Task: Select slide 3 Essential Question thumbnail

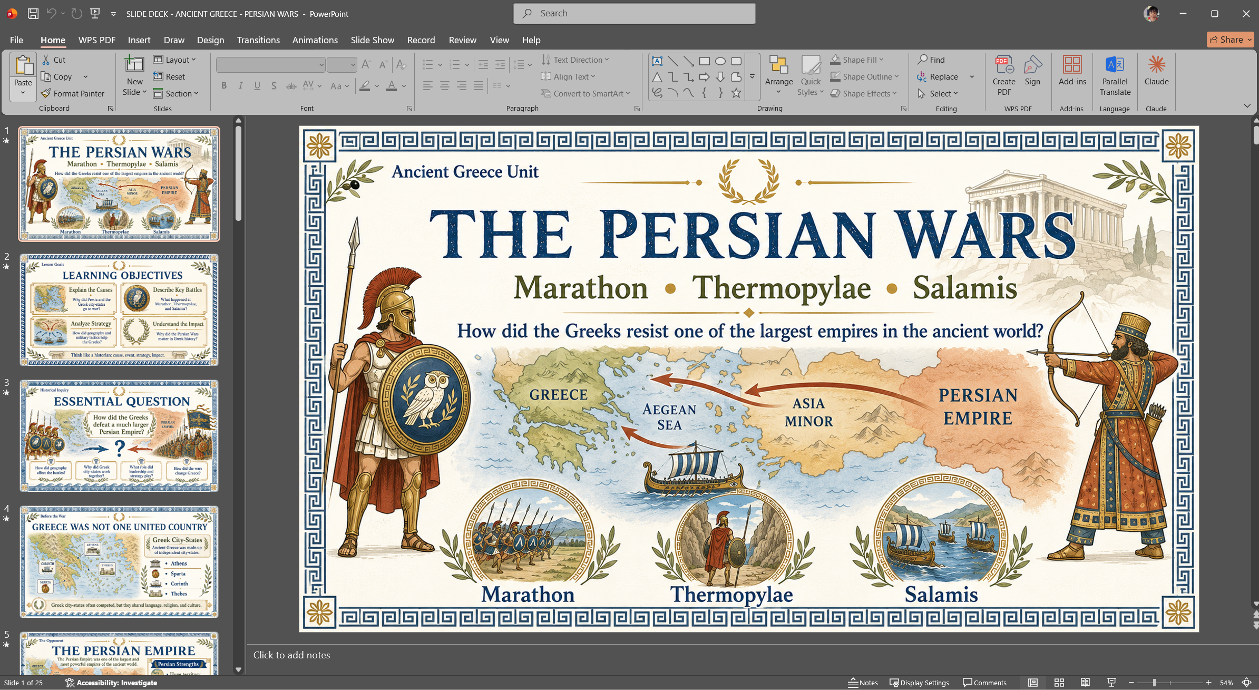Action: pos(119,436)
